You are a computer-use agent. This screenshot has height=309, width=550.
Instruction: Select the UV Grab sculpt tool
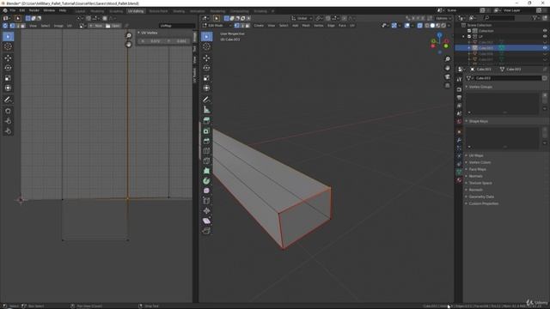pos(8,111)
